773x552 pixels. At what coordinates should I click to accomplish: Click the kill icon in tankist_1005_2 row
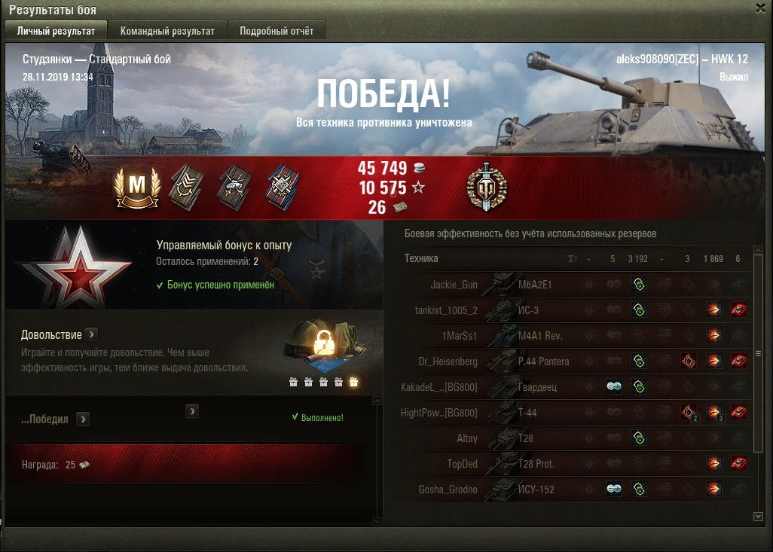point(738,310)
